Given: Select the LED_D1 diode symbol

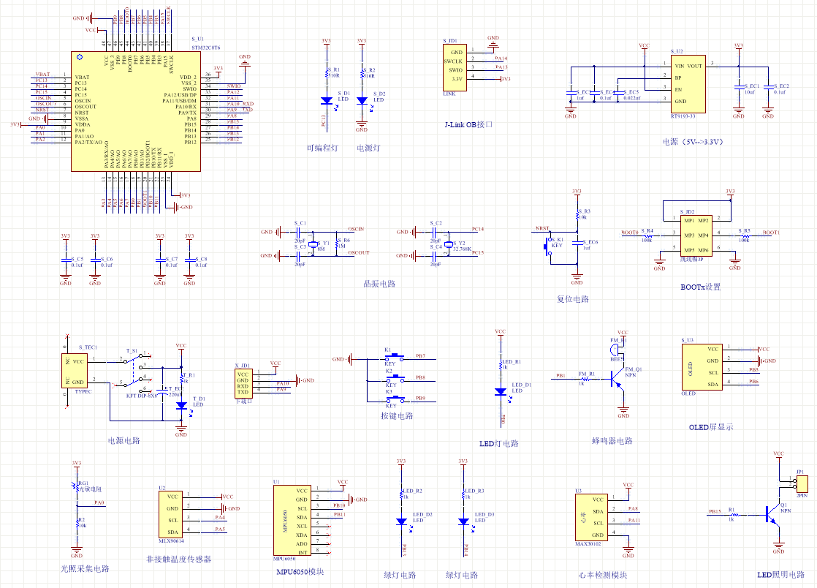Looking at the screenshot, I should point(501,391).
